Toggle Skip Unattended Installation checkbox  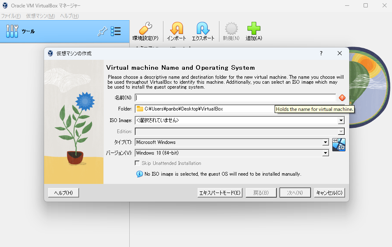coord(138,163)
